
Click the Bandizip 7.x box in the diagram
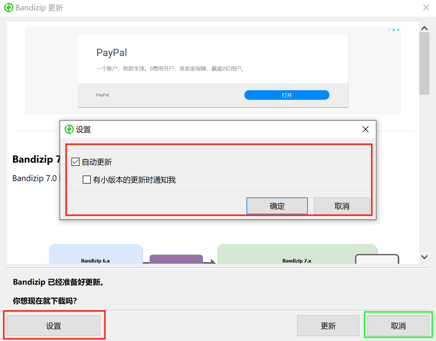point(297,254)
